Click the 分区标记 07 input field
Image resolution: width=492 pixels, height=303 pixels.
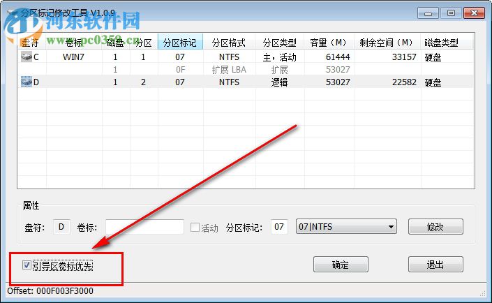(x=279, y=227)
